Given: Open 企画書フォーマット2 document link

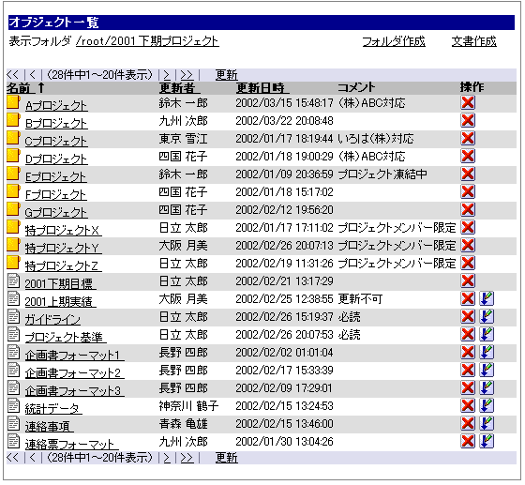Looking at the screenshot, I should (75, 373).
